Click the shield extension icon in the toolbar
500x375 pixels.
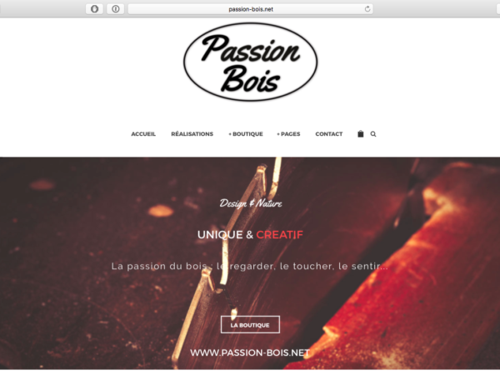click(x=94, y=9)
